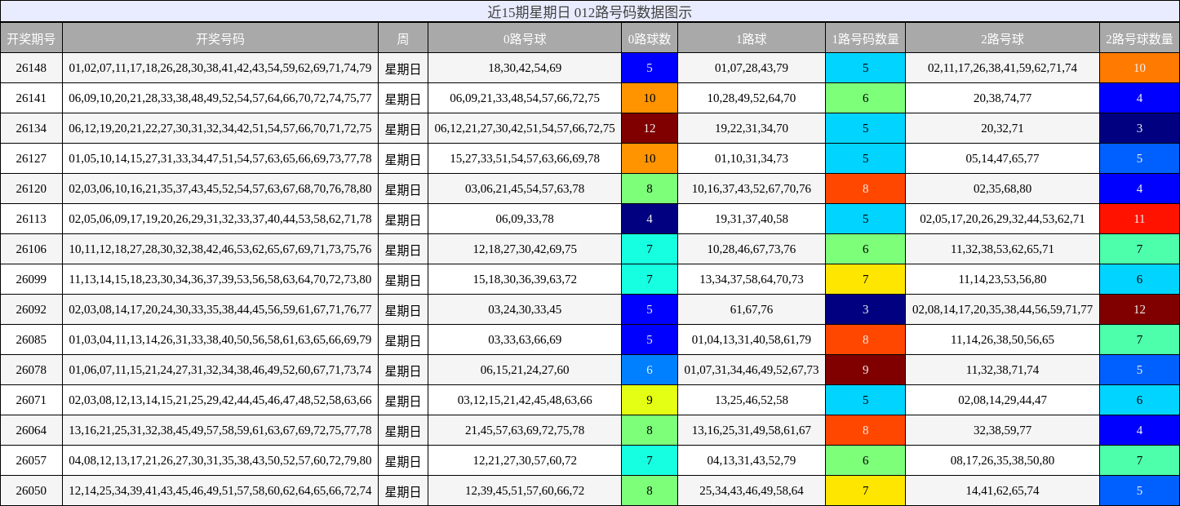Click the 2路号球数量 column header

click(1139, 38)
